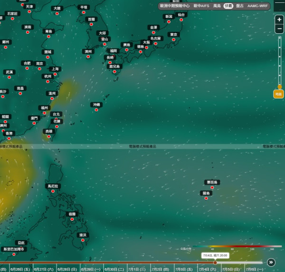Click the top dot of altitude slider
Screen dimensions: 285x272
pyautogui.click(x=280, y=38)
